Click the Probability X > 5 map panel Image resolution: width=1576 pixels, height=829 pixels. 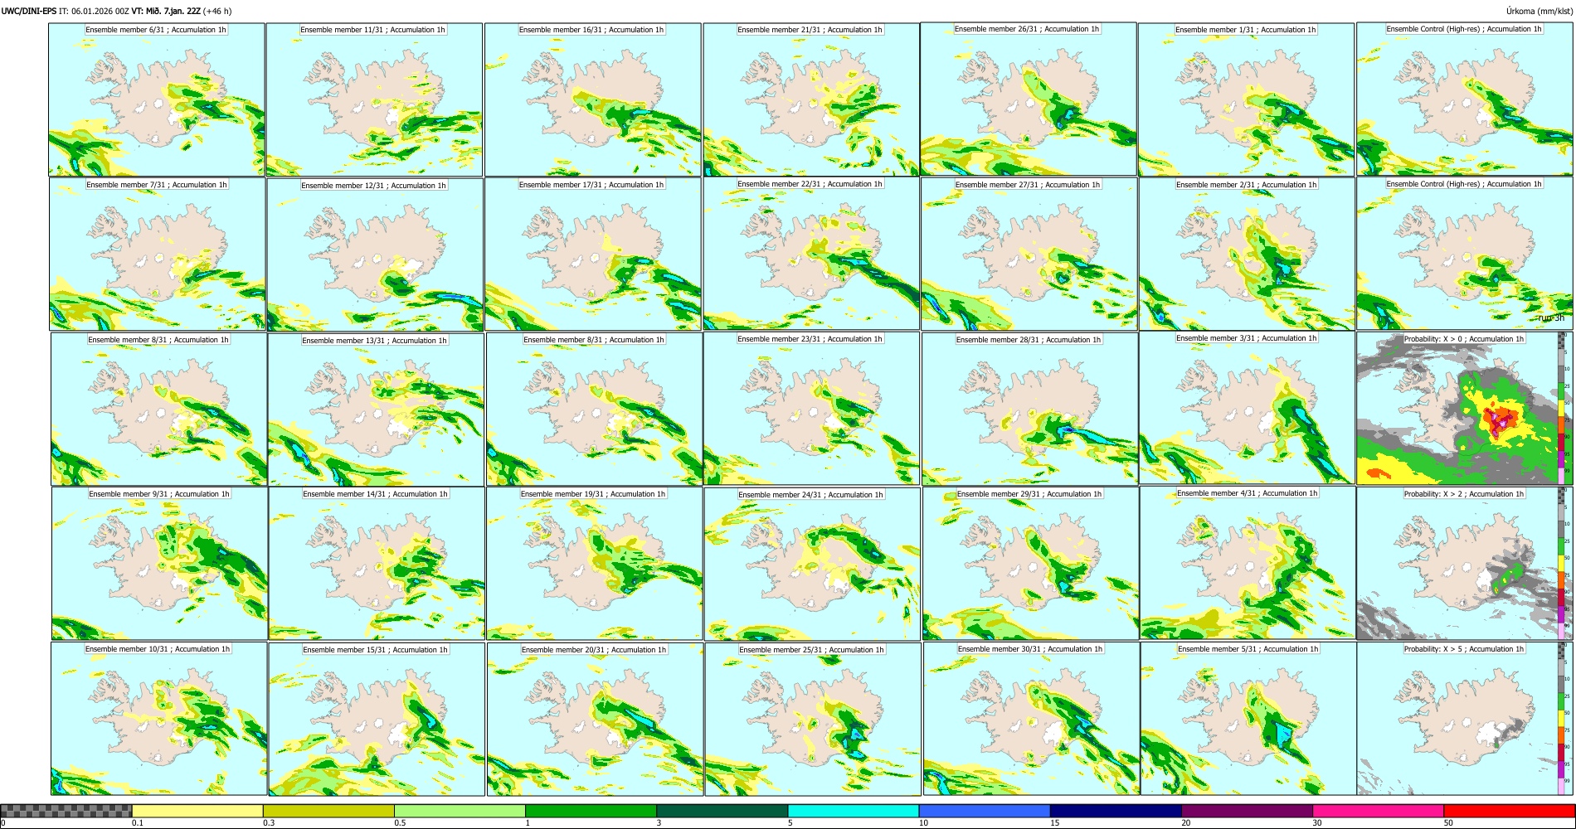pos(1465,719)
